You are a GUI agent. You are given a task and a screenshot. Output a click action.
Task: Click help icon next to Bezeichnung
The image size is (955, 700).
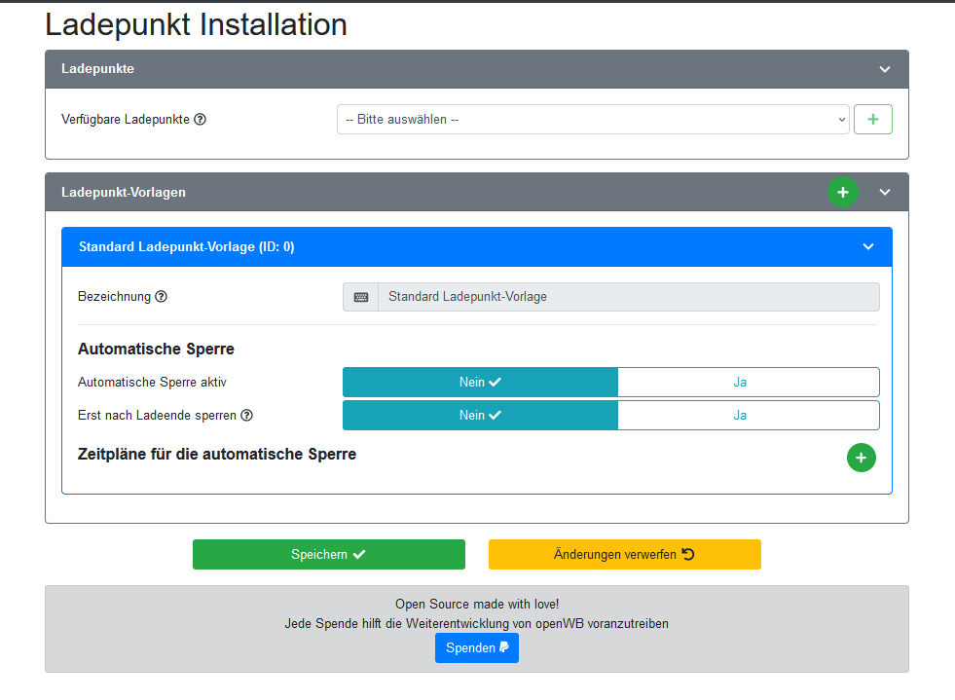click(x=162, y=297)
